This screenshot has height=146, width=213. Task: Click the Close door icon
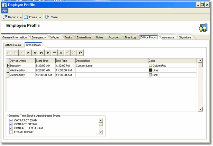click(x=47, y=17)
